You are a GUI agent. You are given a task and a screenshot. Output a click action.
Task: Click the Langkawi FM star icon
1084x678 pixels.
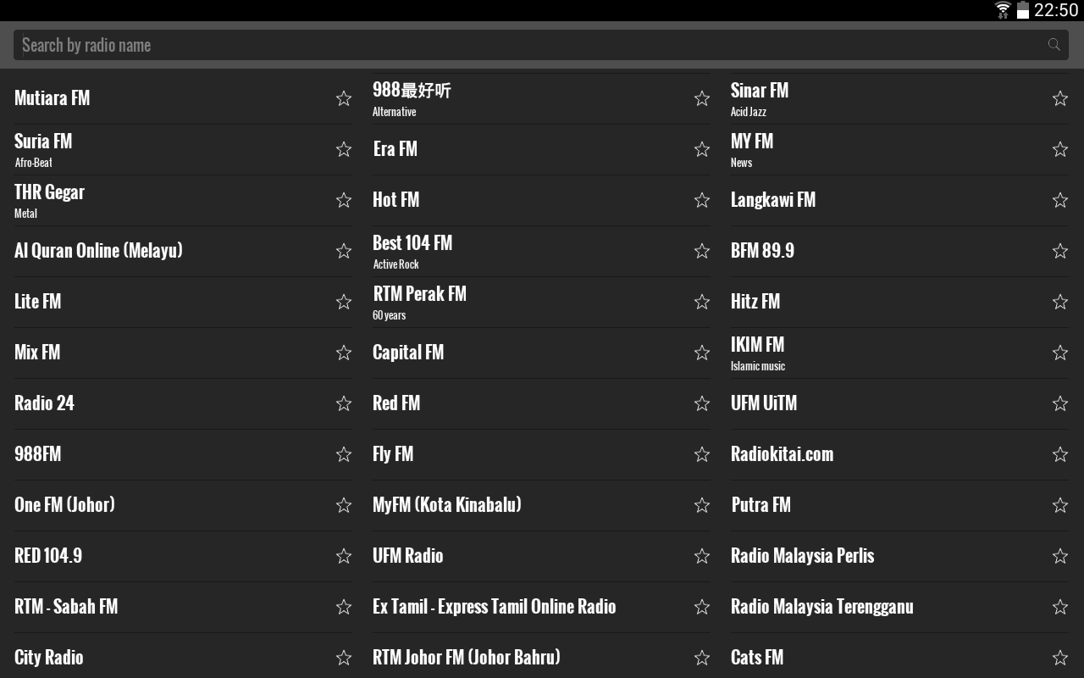tap(1060, 200)
